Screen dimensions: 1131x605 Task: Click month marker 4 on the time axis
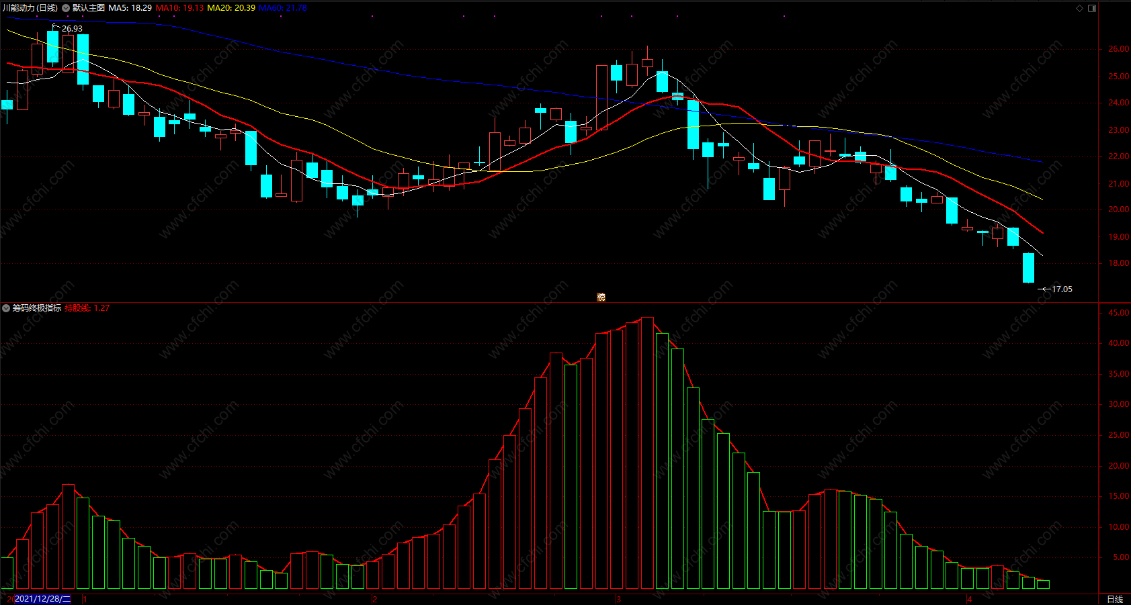[x=969, y=599]
